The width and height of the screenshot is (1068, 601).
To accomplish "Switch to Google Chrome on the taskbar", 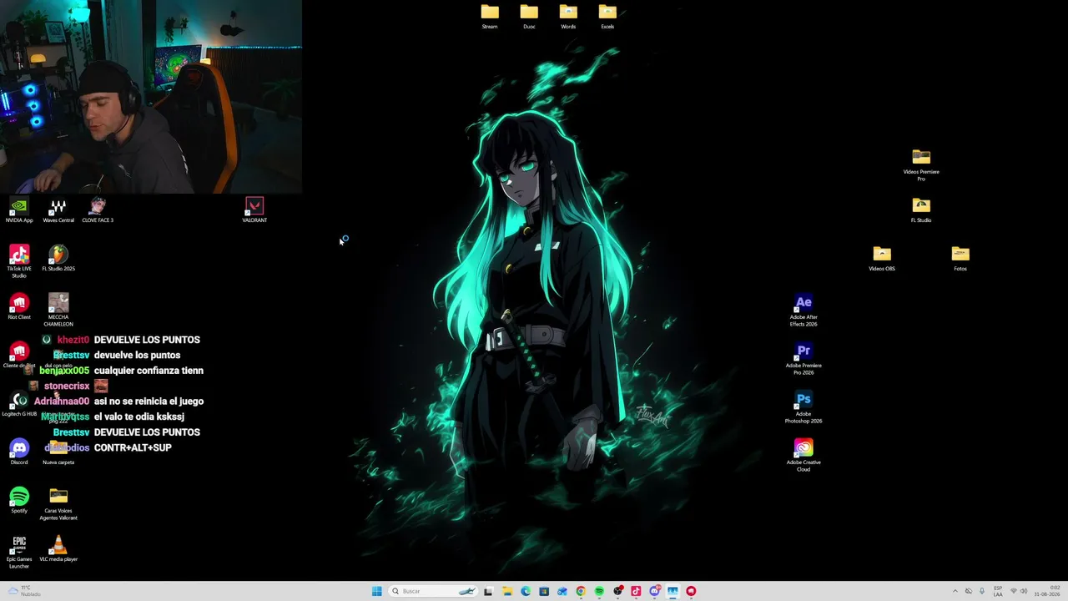I will tap(581, 591).
